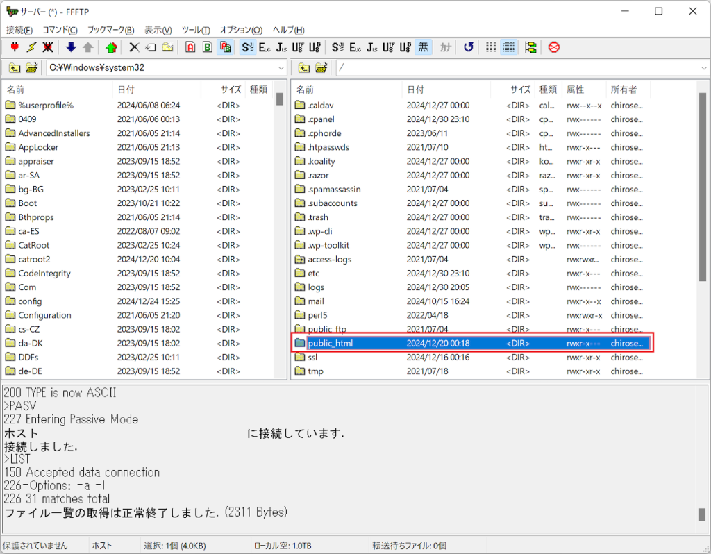This screenshot has height=554, width=711.
Task: Click the remote up-directory button
Action: coord(303,68)
